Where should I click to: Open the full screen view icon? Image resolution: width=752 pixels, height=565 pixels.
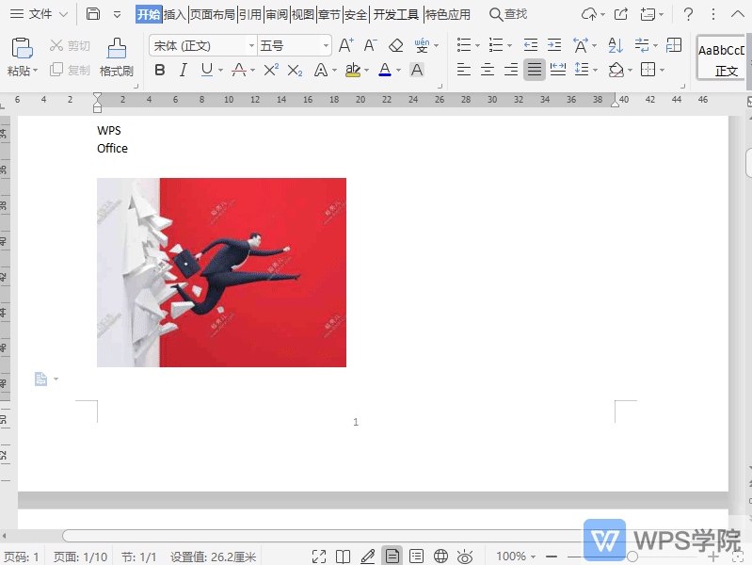click(319, 557)
